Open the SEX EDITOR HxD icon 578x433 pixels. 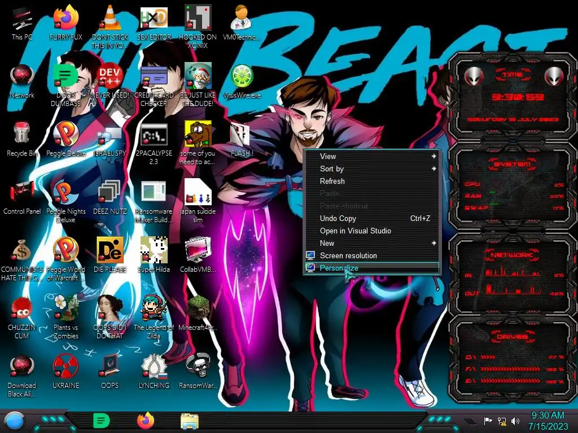pos(154,23)
